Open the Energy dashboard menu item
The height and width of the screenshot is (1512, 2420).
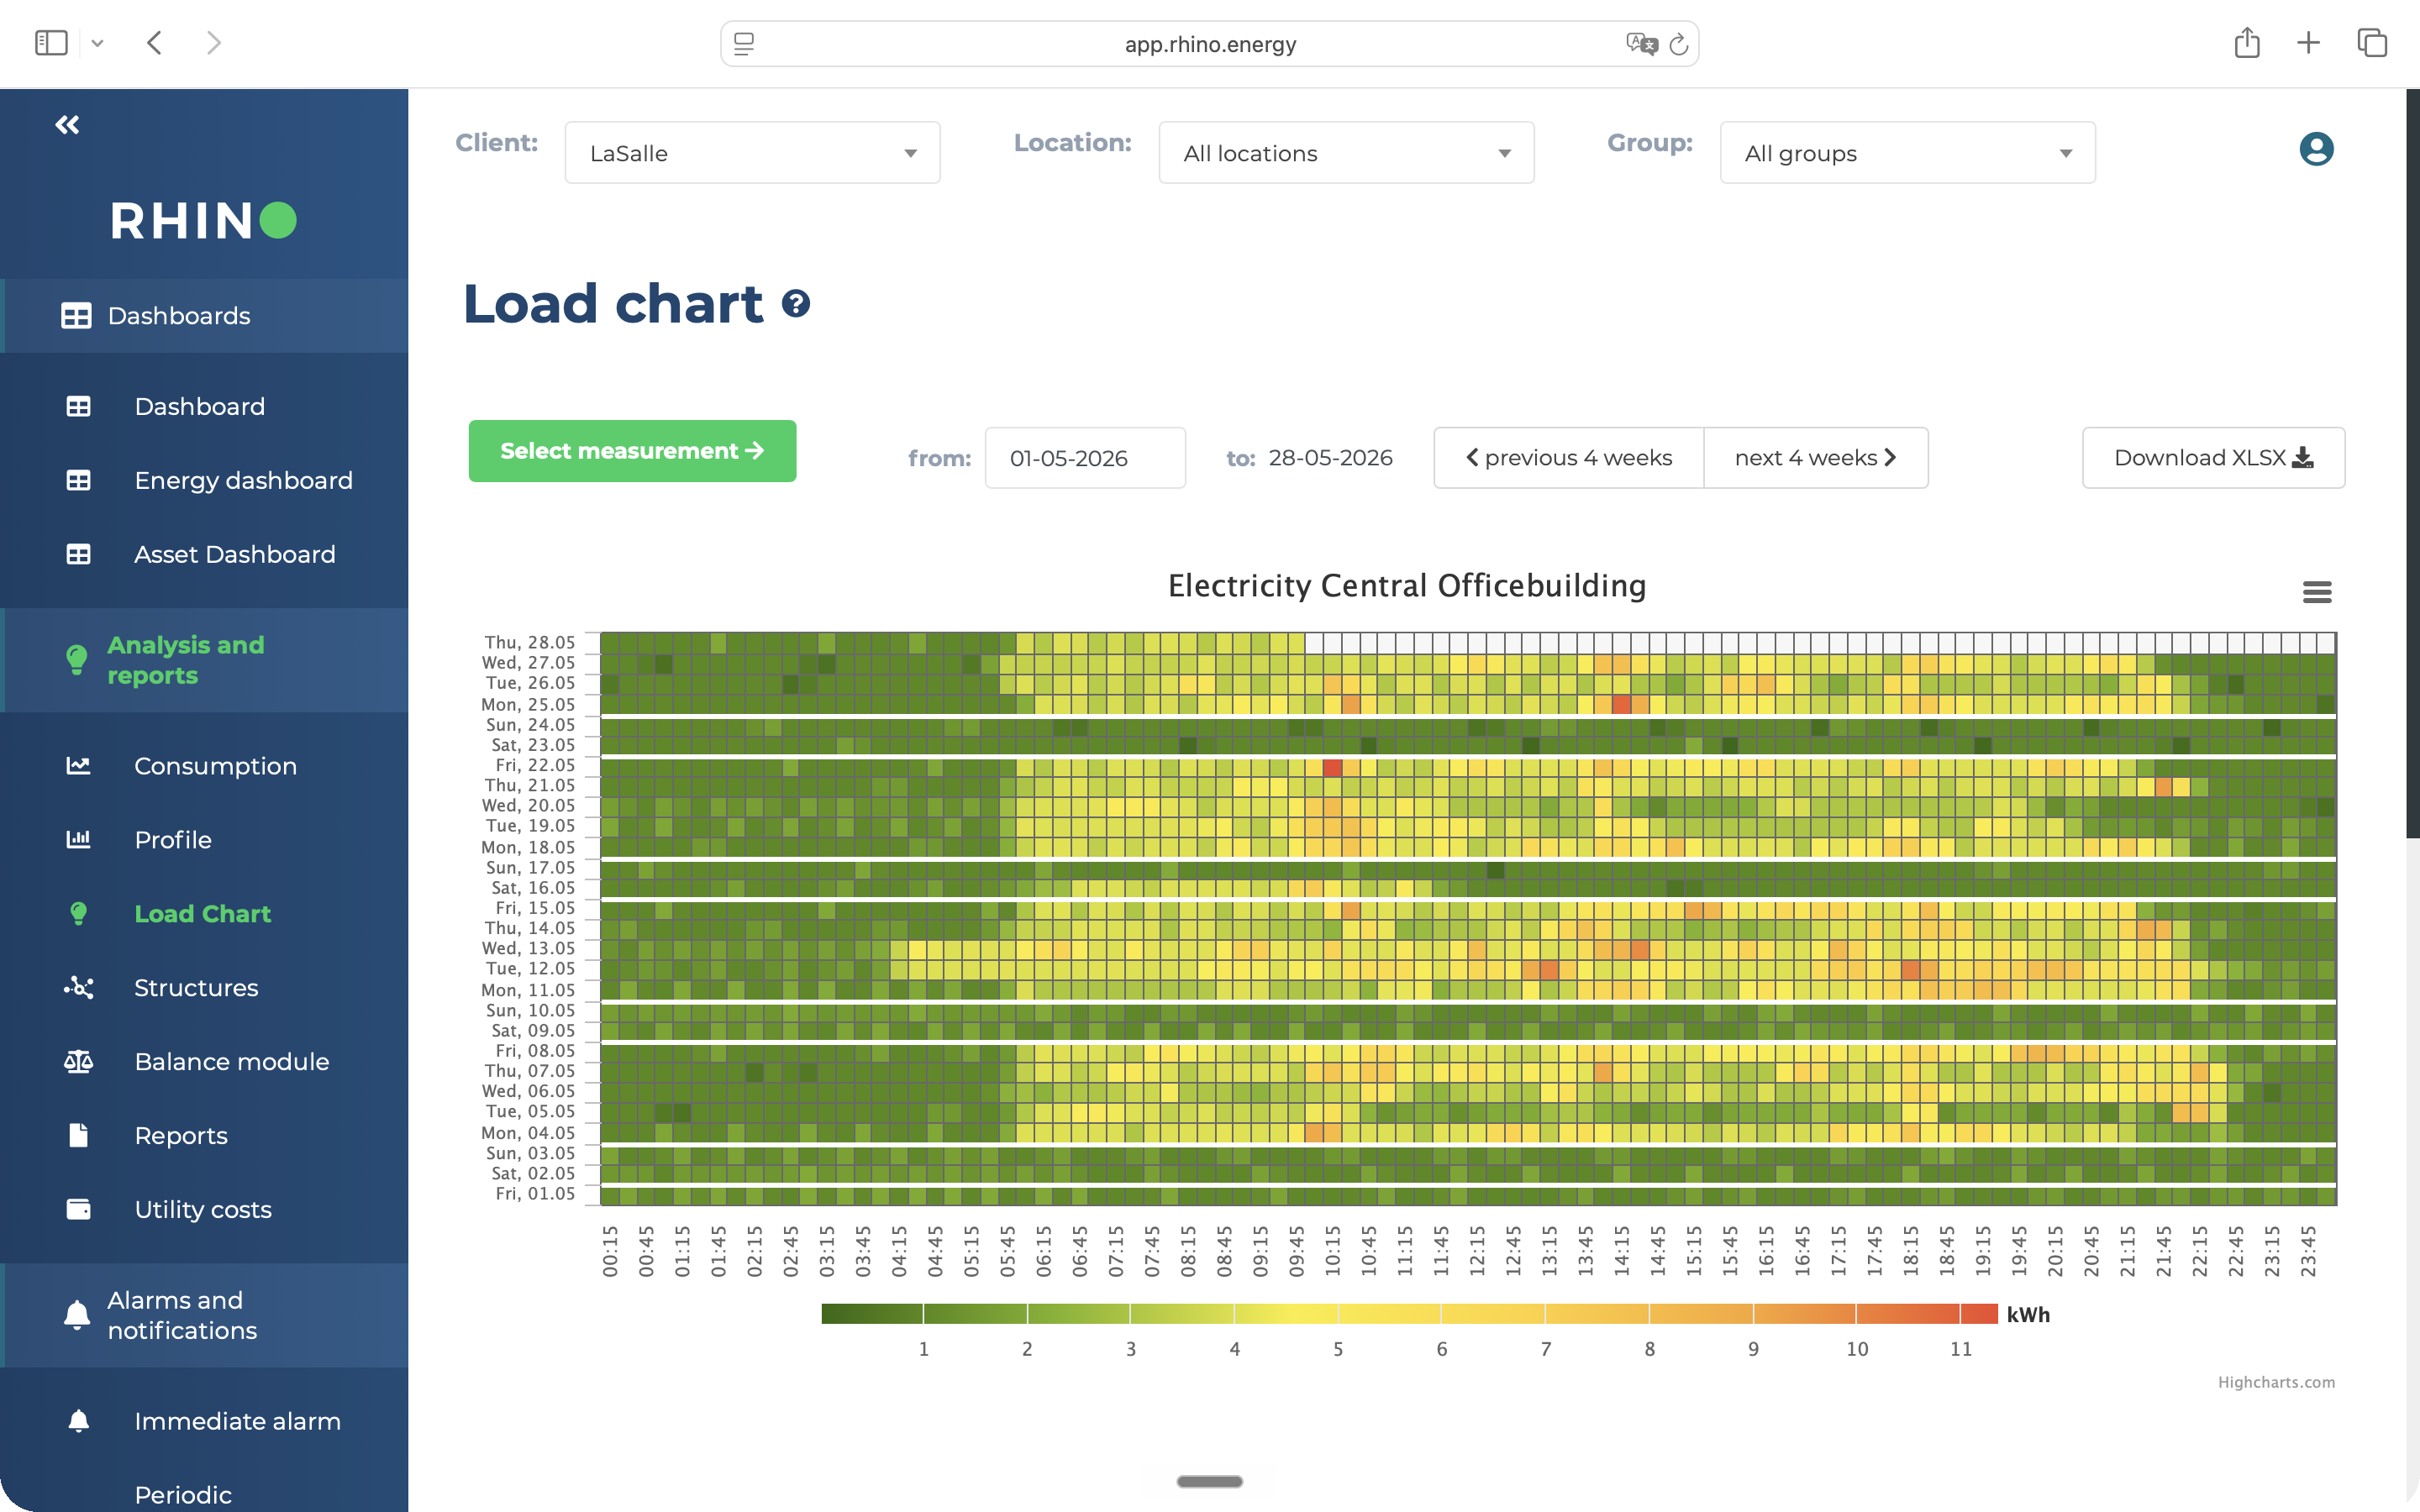pyautogui.click(x=243, y=480)
